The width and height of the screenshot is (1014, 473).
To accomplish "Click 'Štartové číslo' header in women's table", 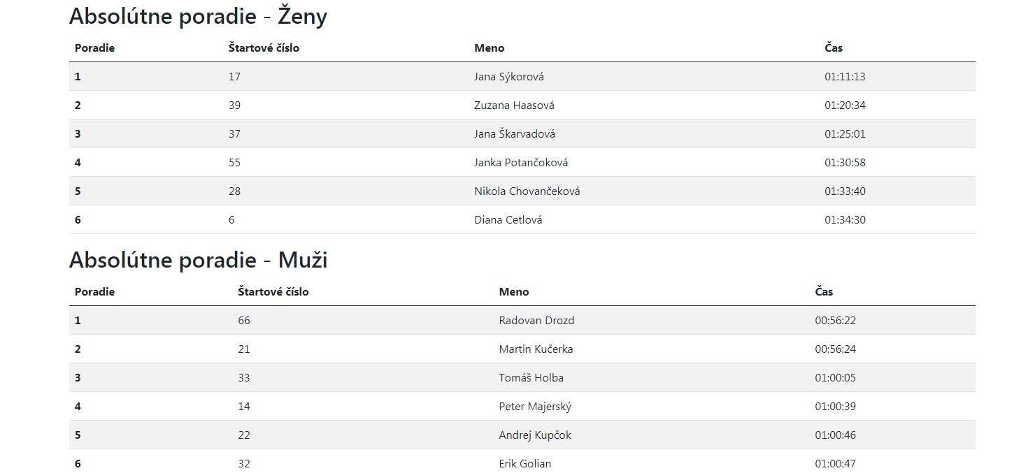I will tap(264, 48).
